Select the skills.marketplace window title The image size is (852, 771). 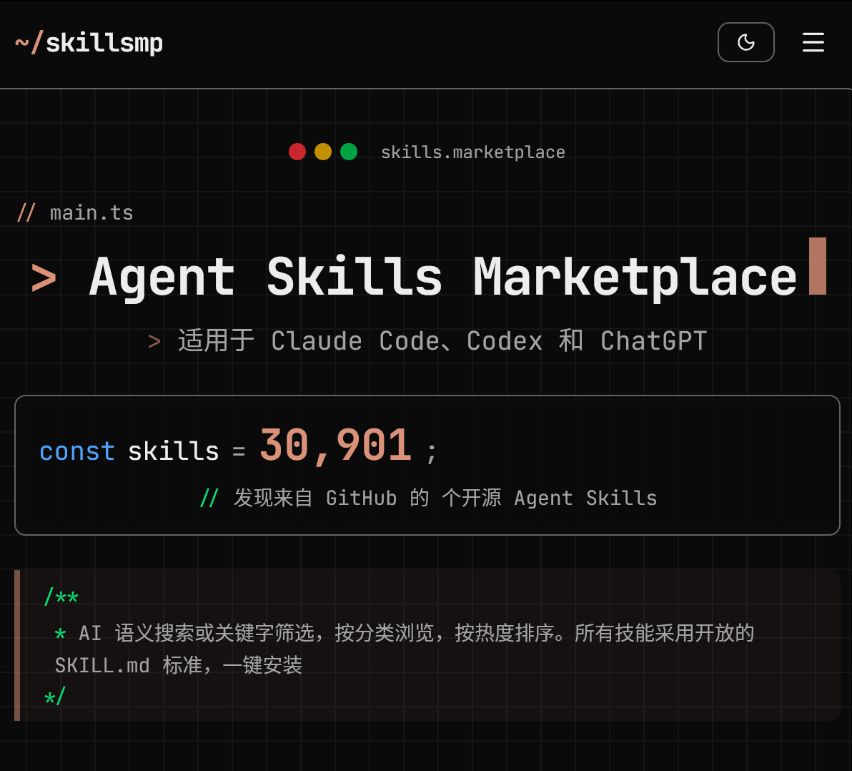point(473,152)
